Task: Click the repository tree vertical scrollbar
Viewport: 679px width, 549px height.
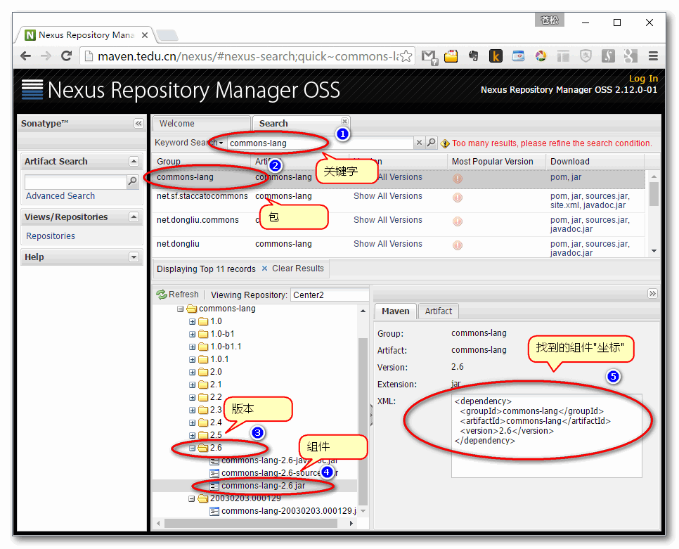Action: coord(363,421)
